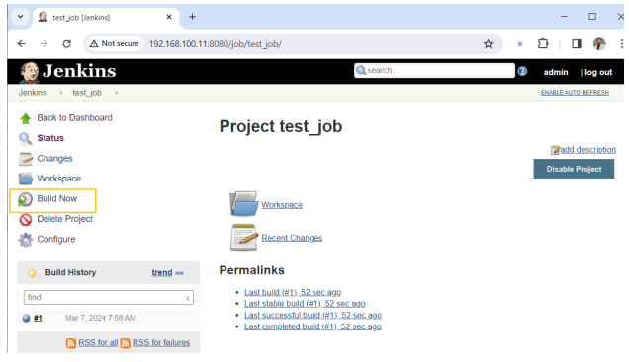Click the Status magnifier icon
629x362 pixels.
[26, 138]
